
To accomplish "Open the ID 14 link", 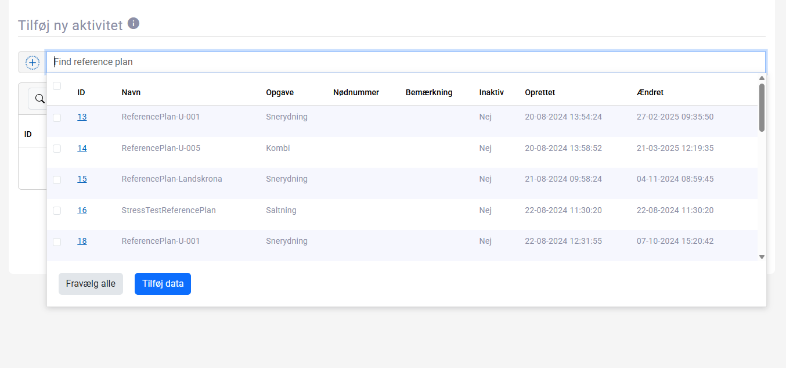I will pos(82,148).
